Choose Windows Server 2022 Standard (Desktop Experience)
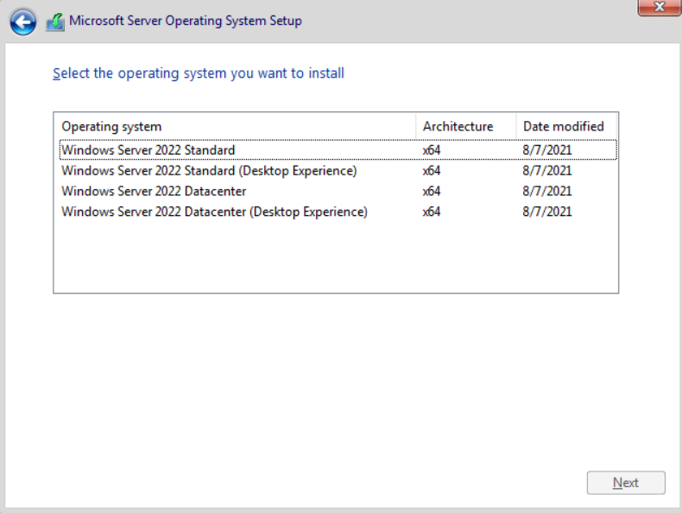 pos(209,171)
